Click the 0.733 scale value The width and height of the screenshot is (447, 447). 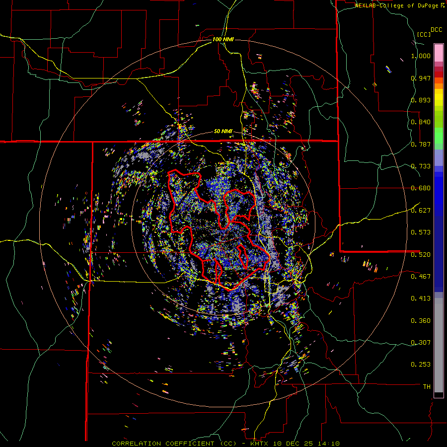pos(421,166)
